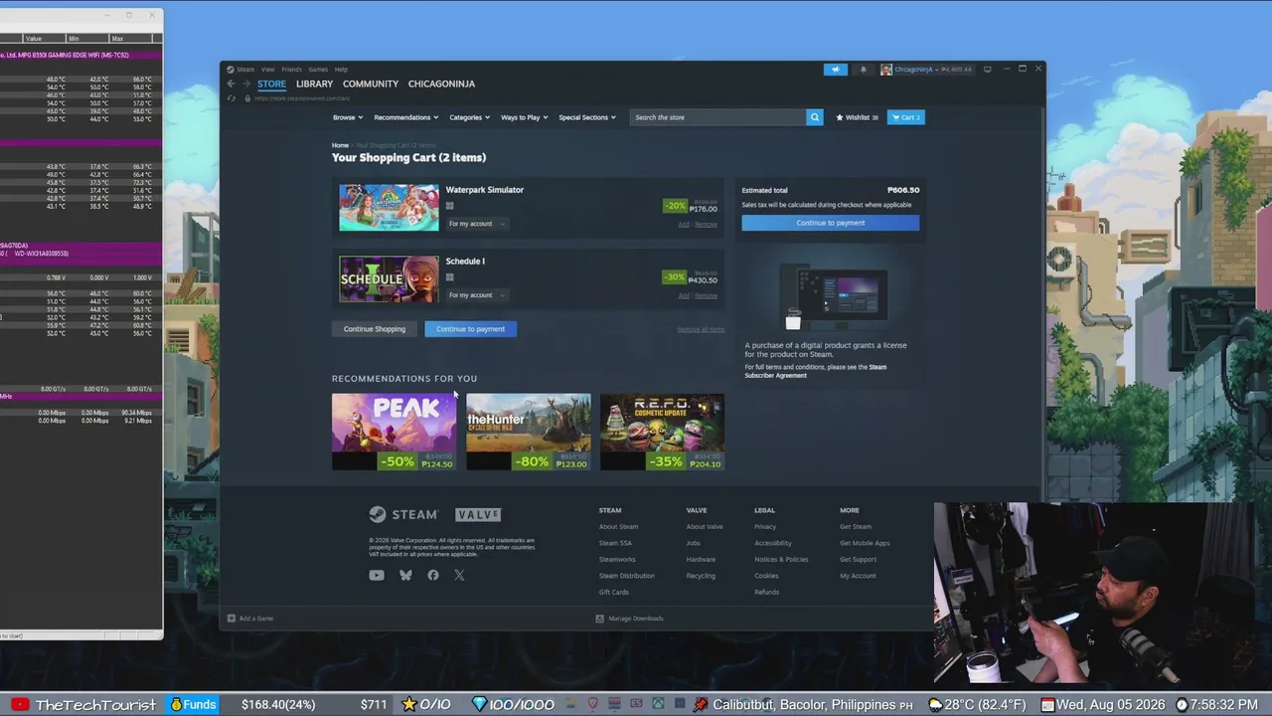Screen dimensions: 1272x716
Task: Expand the Categories store menu
Action: tap(469, 117)
